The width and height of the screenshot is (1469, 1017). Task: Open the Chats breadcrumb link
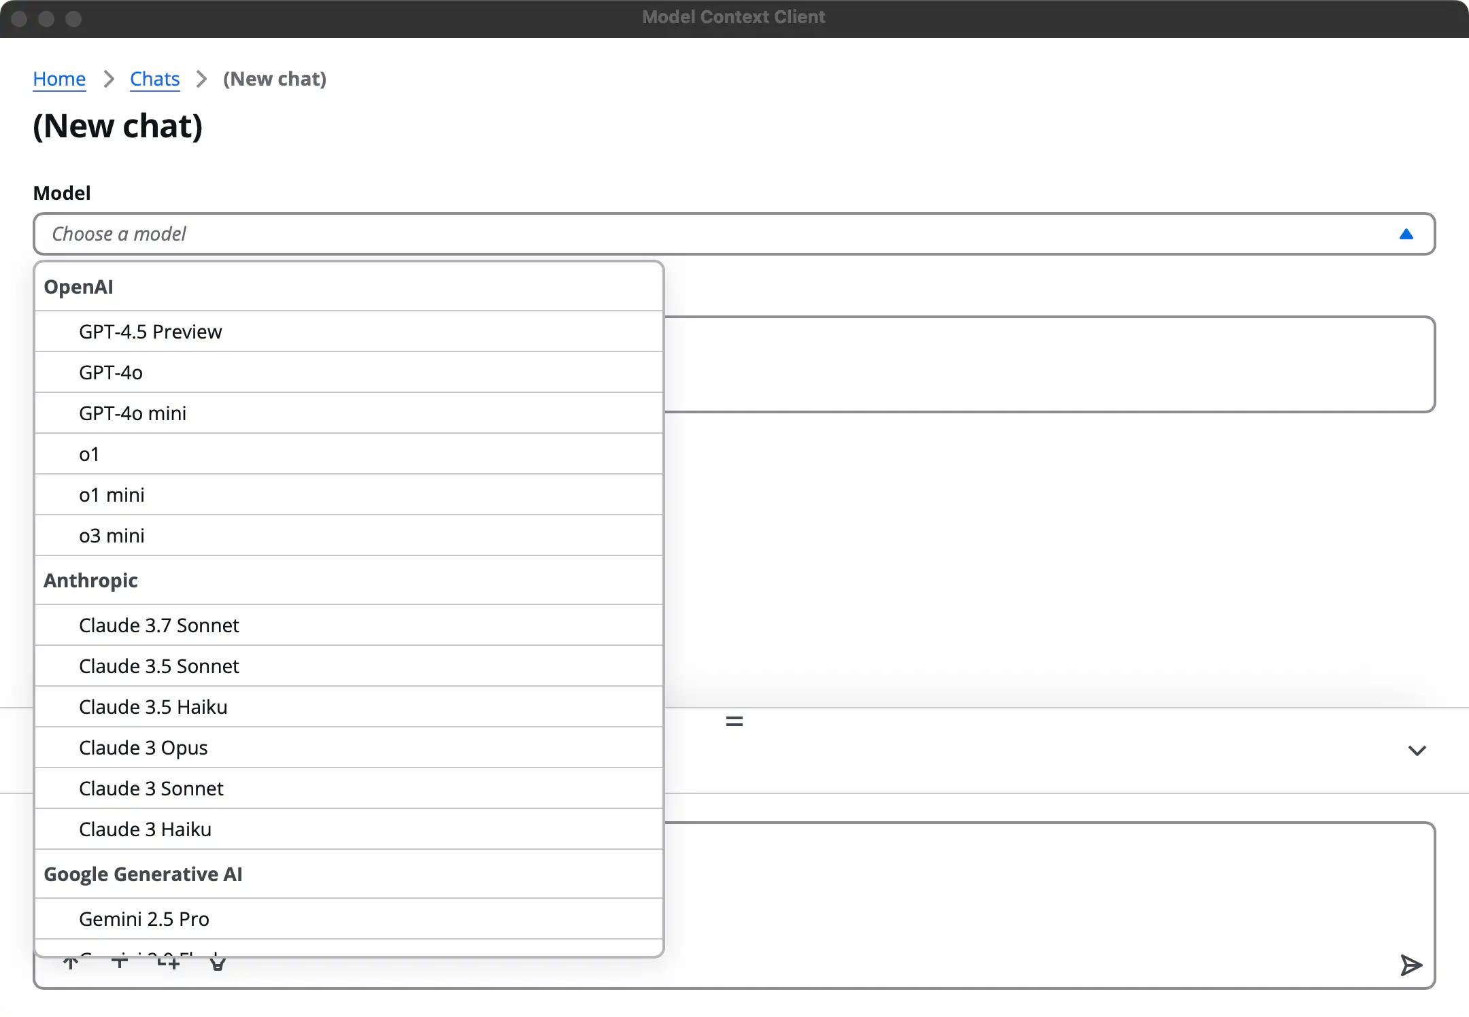154,79
